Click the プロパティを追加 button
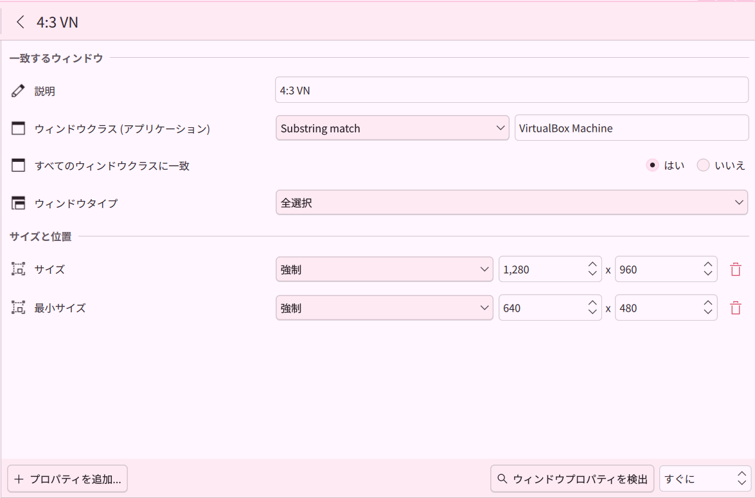Viewport: 755px width, 498px height. [67, 479]
